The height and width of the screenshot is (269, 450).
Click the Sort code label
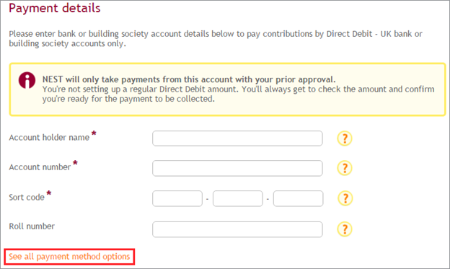[27, 198]
